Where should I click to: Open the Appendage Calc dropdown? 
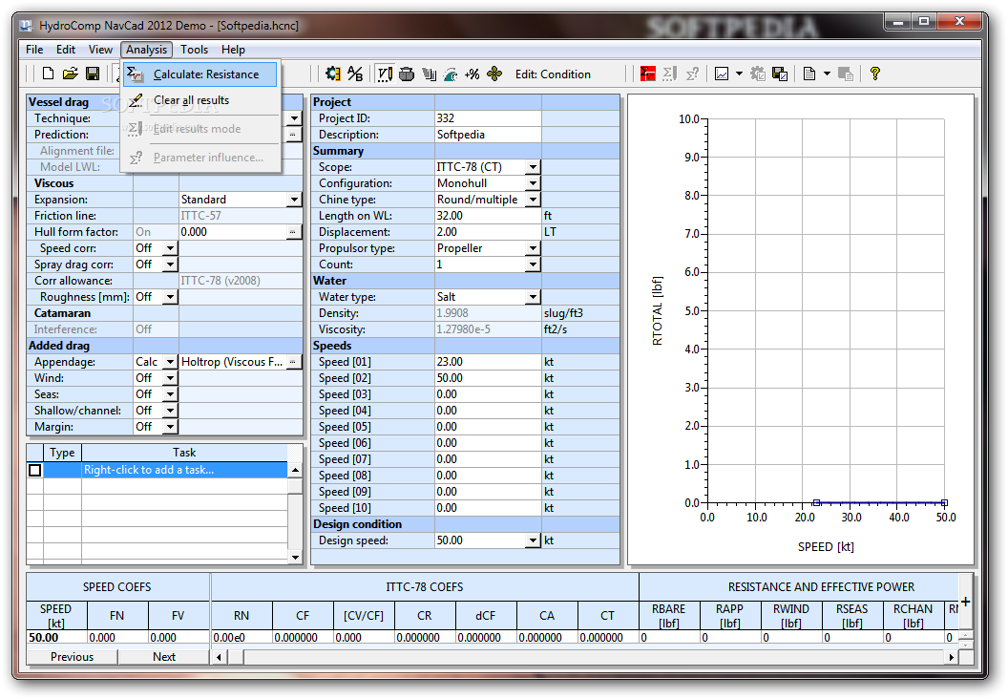[x=170, y=362]
